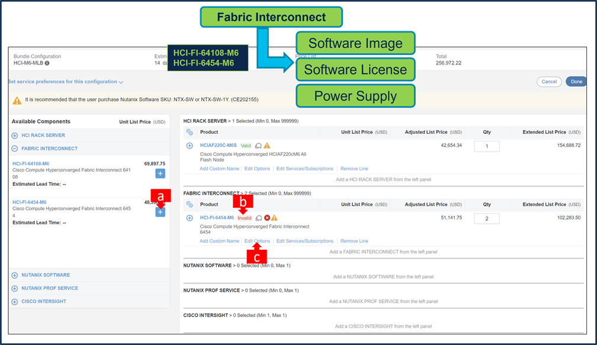597x345 pixels.
Task: Expand HCI RACK SERVER in Available Components
Action: point(14,136)
